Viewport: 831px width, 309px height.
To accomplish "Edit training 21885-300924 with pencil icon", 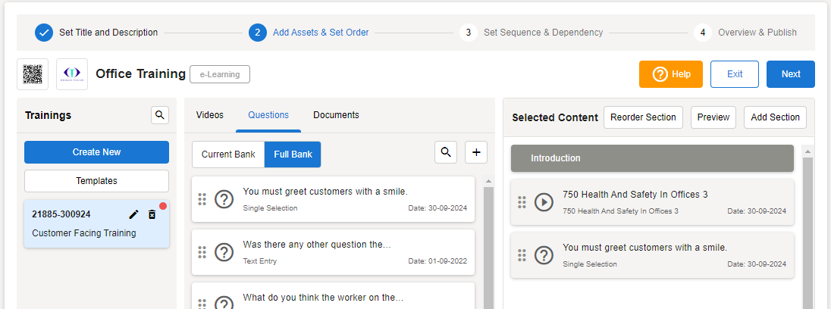I will coord(134,215).
